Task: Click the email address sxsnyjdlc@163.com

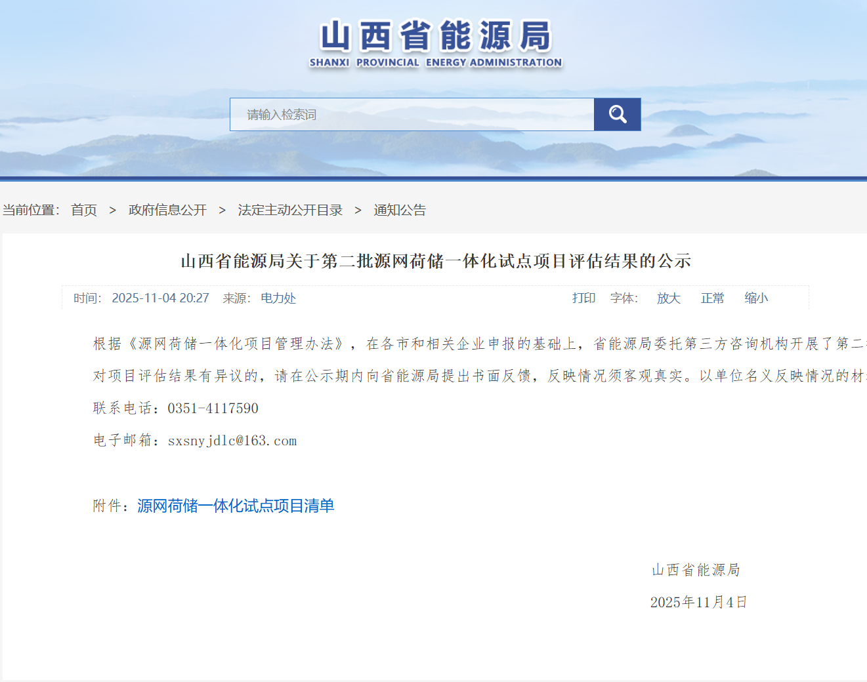Action: 232,441
